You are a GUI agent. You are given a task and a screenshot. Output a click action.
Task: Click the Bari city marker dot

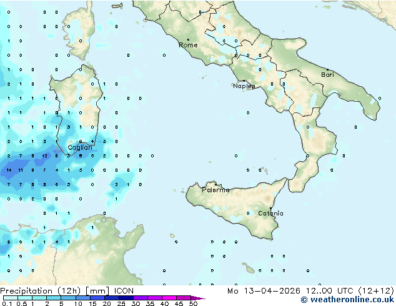(x=327, y=69)
